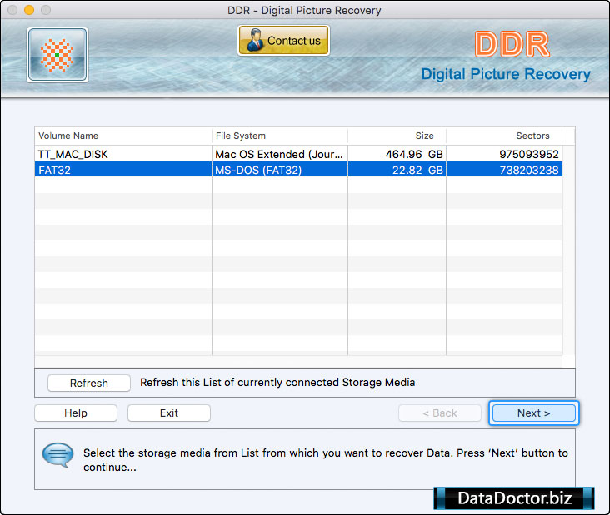Go to next step with Next >

pos(533,413)
